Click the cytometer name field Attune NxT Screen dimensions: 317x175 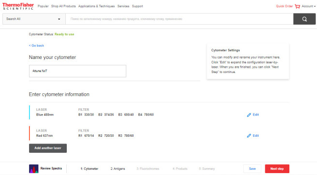point(77,71)
